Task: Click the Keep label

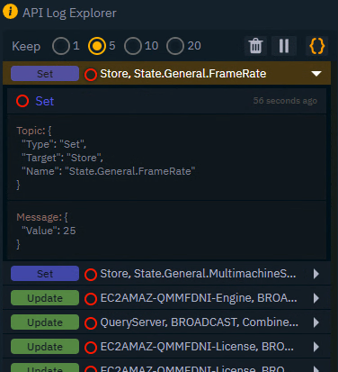Action: pos(26,46)
